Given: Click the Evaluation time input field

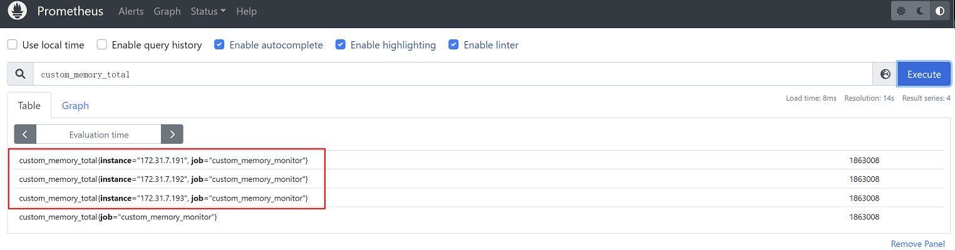Looking at the screenshot, I should (99, 134).
